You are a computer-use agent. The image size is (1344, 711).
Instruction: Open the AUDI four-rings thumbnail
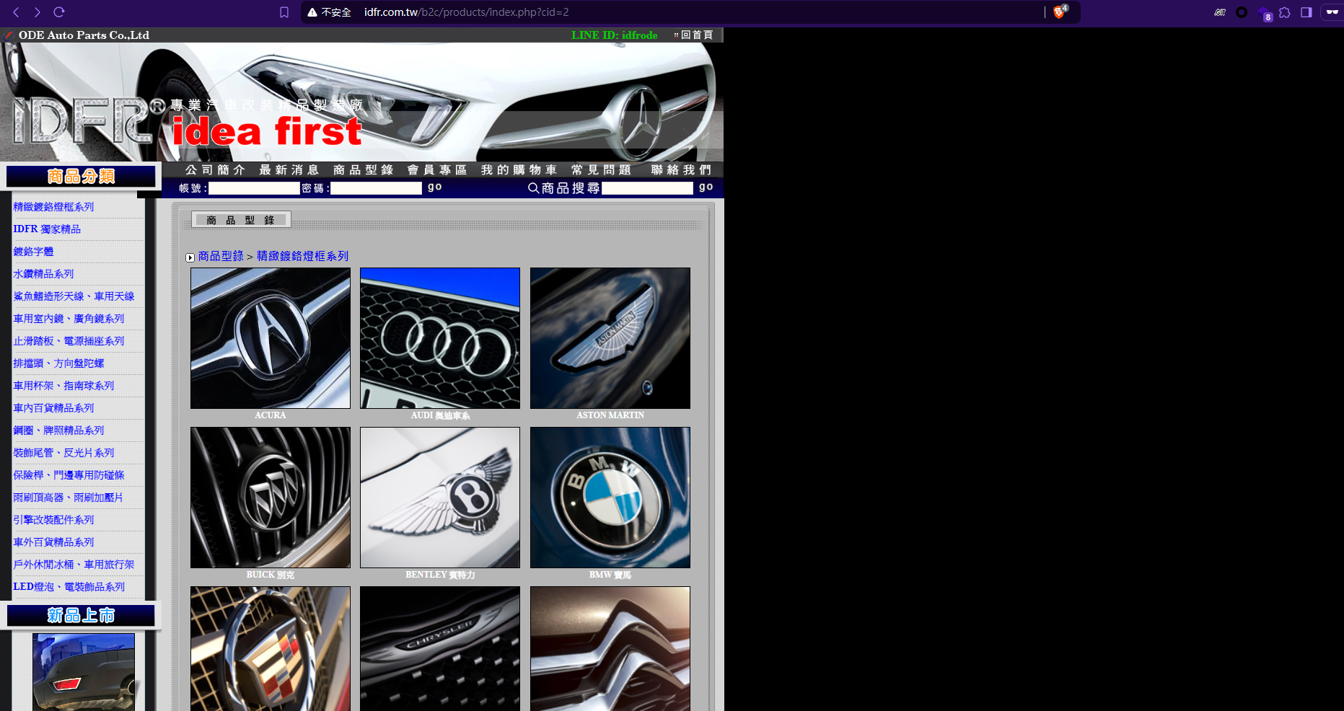[x=440, y=338]
